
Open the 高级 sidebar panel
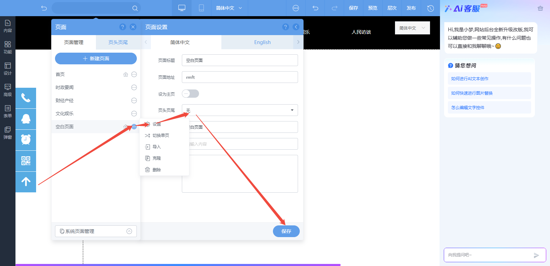[x=8, y=90]
